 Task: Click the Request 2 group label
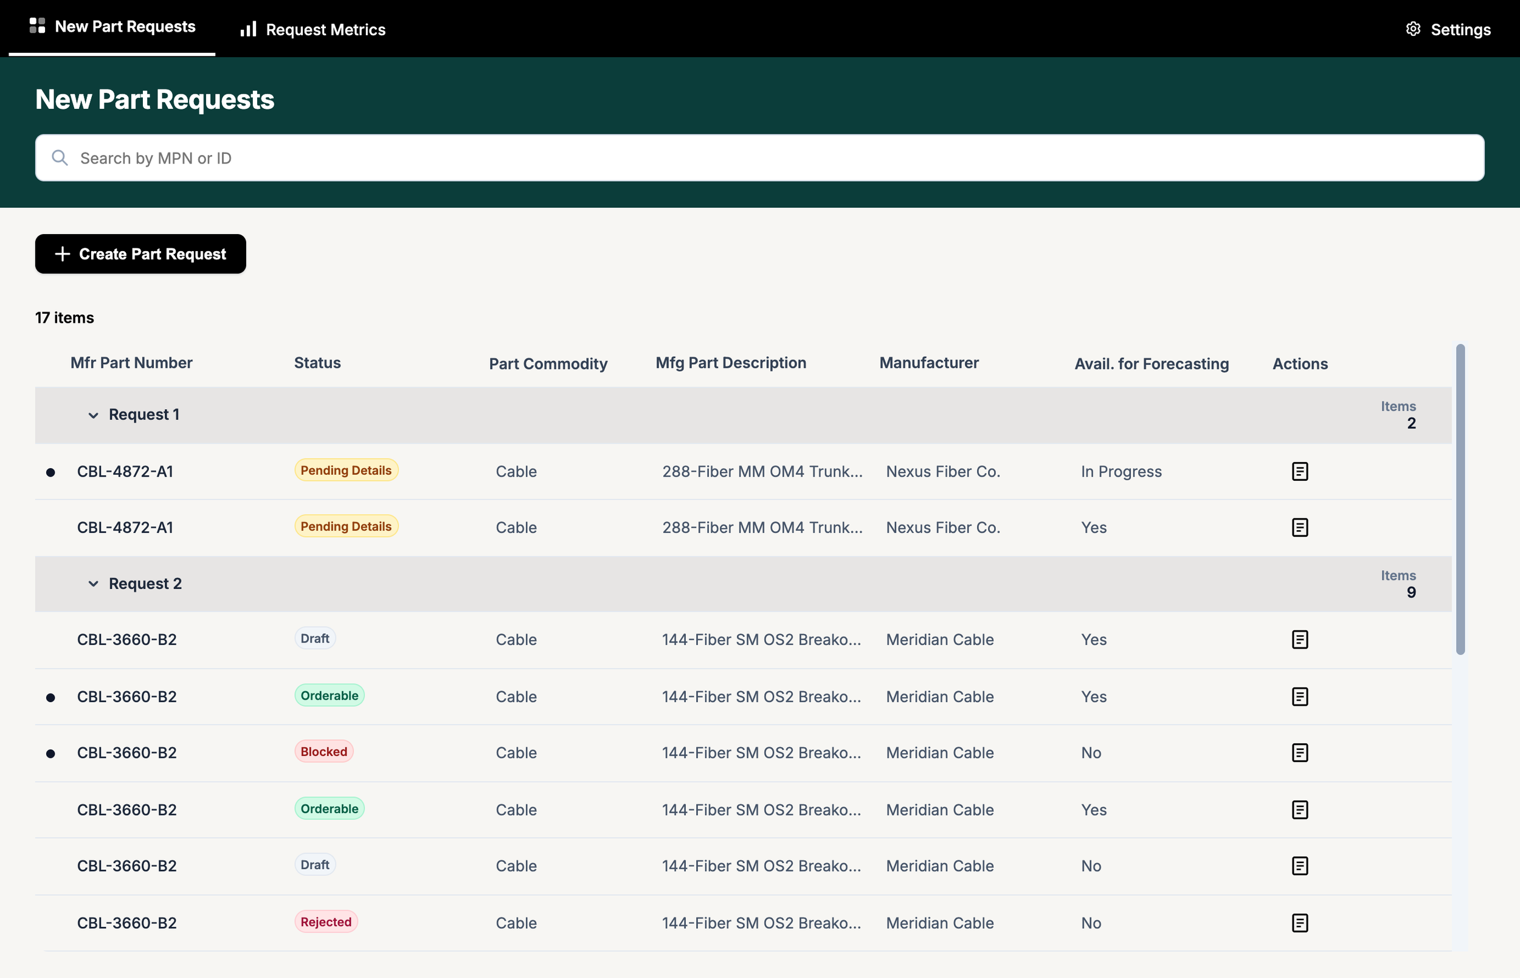145,584
